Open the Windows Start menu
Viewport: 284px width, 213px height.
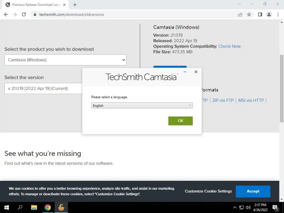pos(7,207)
